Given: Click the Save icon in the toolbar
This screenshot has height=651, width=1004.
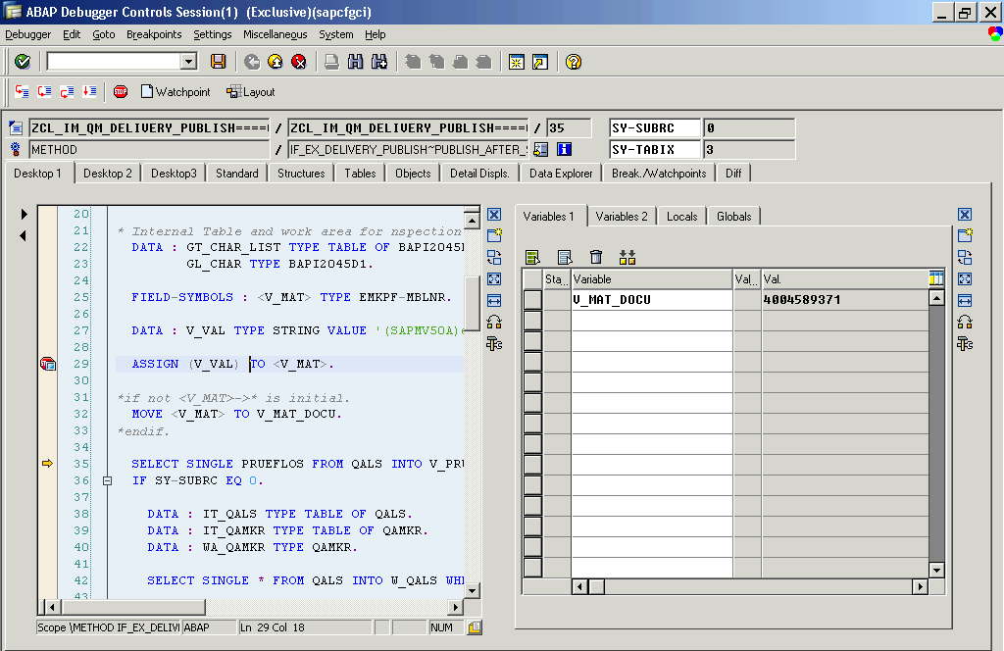Looking at the screenshot, I should (218, 62).
